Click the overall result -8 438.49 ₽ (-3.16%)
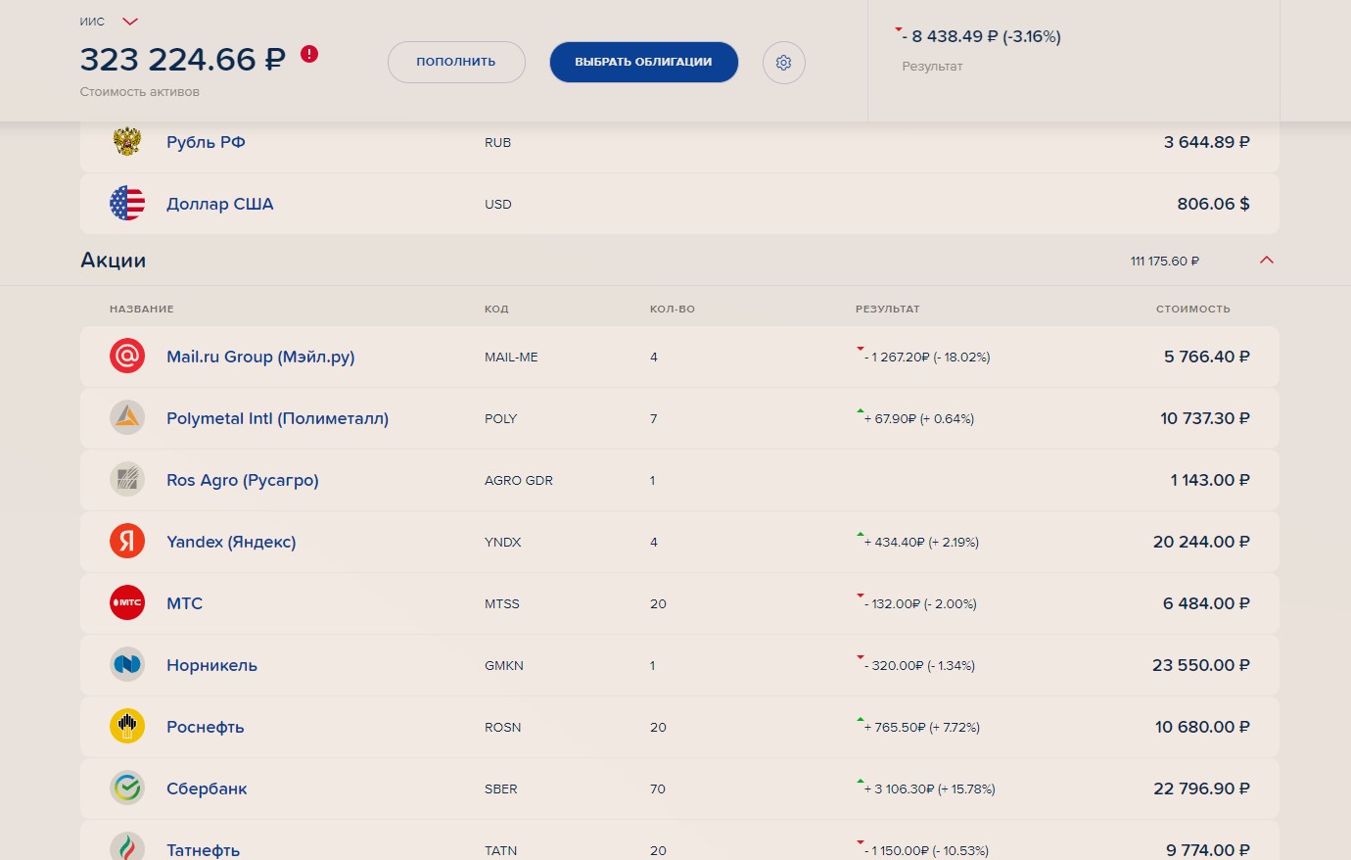The width and height of the screenshot is (1351, 860). (982, 36)
